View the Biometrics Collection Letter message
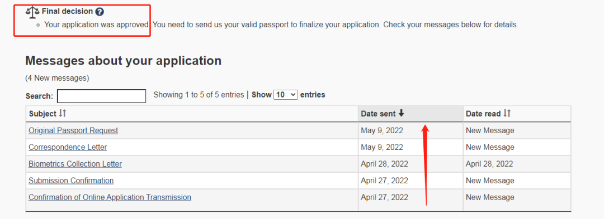Image resolution: width=604 pixels, height=219 pixels. [x=75, y=164]
